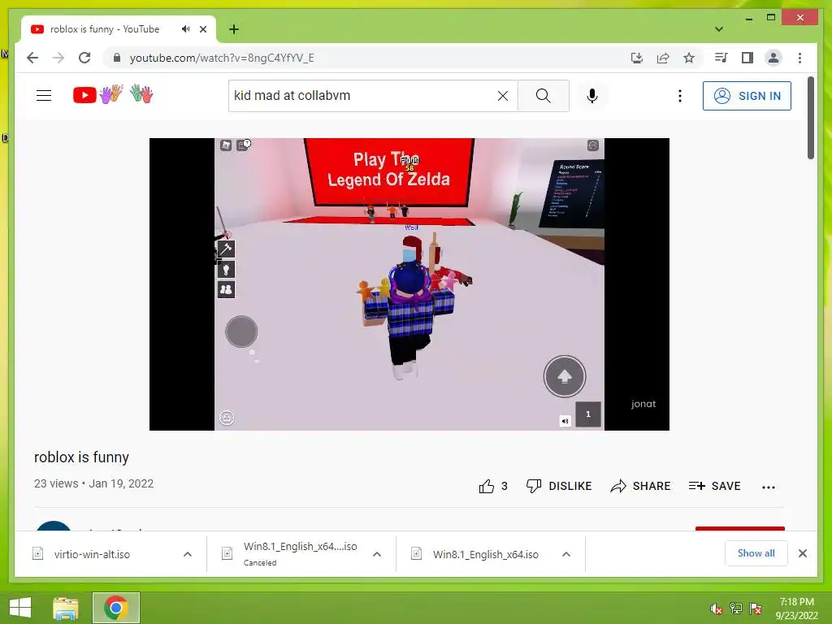
Task: Close the roblox is funny tab
Action: (x=203, y=29)
